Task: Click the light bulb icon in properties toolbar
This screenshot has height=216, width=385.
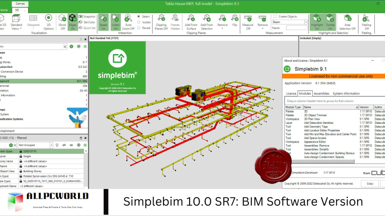Action: 57,145
